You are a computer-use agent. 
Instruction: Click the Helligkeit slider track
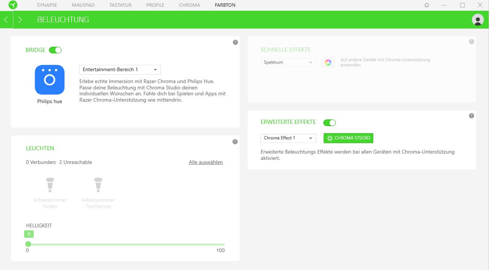[126, 244]
